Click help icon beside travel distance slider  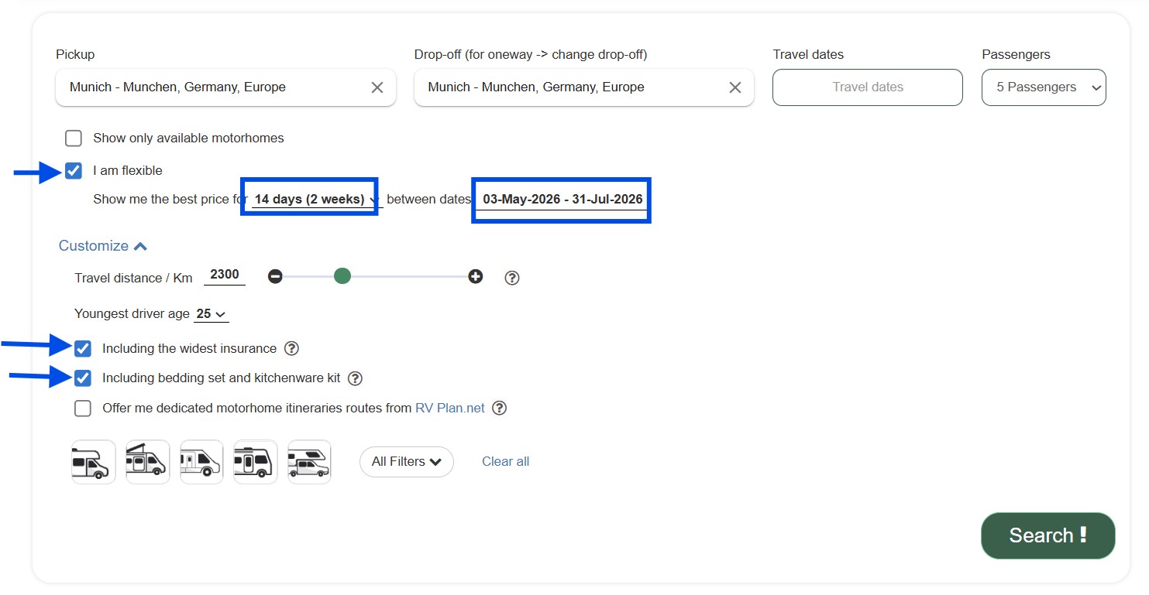tap(511, 278)
